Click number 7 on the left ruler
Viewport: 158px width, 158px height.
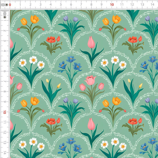coord(5,82)
